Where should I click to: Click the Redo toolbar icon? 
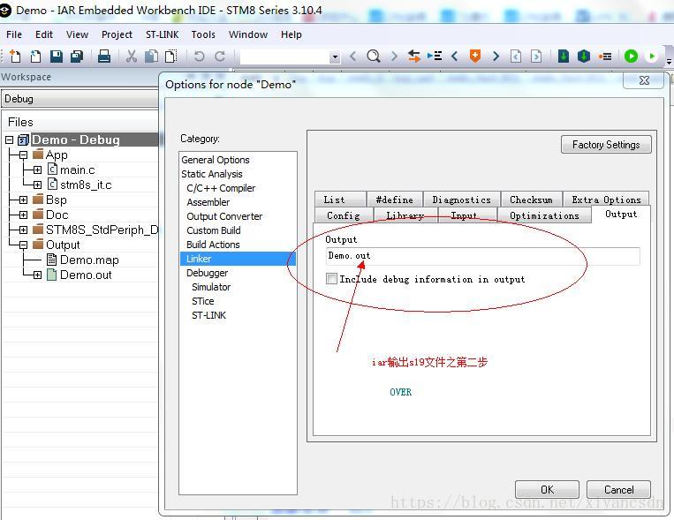pos(220,57)
